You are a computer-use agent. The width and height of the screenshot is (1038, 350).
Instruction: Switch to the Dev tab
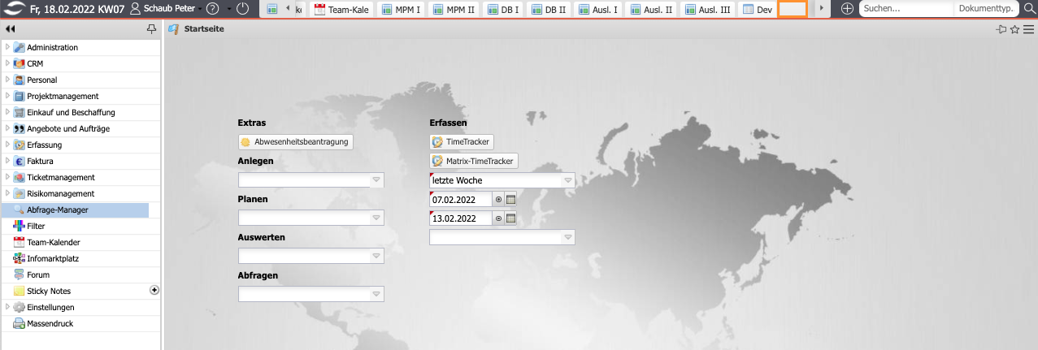tap(757, 10)
